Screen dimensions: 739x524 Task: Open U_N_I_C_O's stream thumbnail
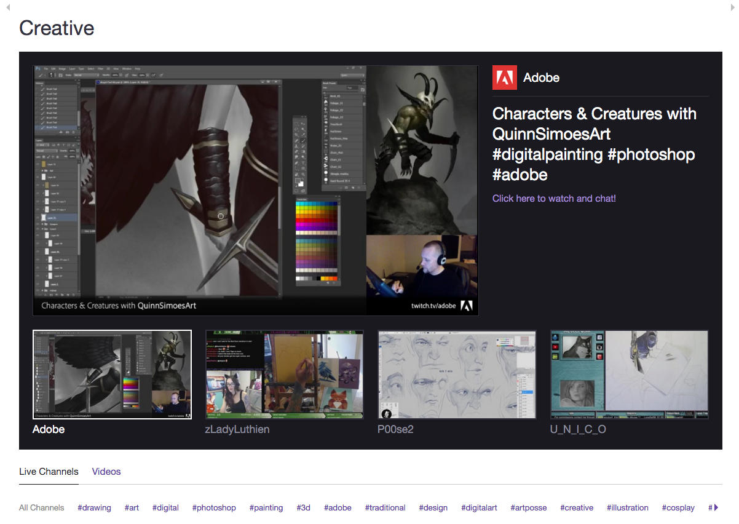[x=629, y=375]
